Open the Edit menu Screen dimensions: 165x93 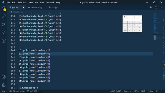click(14, 2)
